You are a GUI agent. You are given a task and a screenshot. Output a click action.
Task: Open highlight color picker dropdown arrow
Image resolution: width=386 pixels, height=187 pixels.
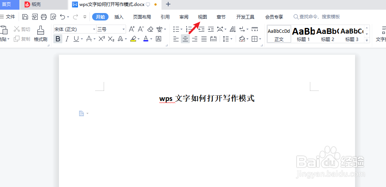click(x=139, y=39)
